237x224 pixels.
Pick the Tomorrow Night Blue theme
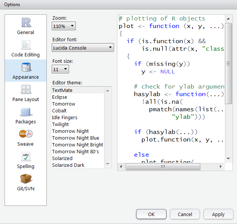click(x=75, y=138)
